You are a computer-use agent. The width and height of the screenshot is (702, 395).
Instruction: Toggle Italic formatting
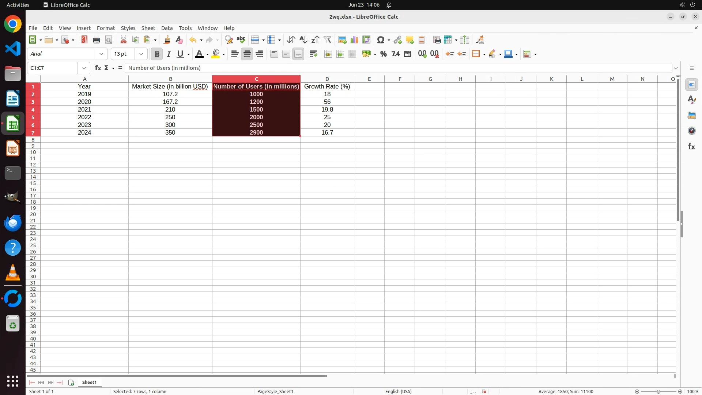[169, 54]
